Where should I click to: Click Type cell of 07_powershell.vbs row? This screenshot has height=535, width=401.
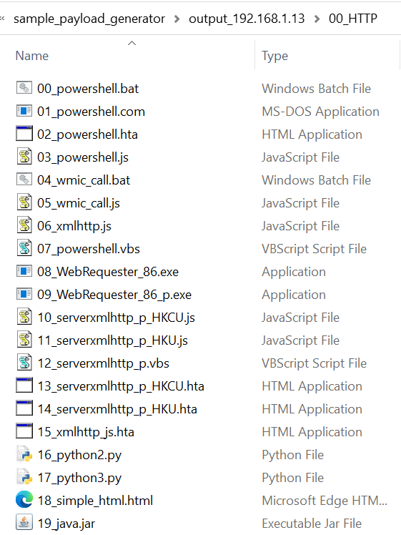(314, 249)
